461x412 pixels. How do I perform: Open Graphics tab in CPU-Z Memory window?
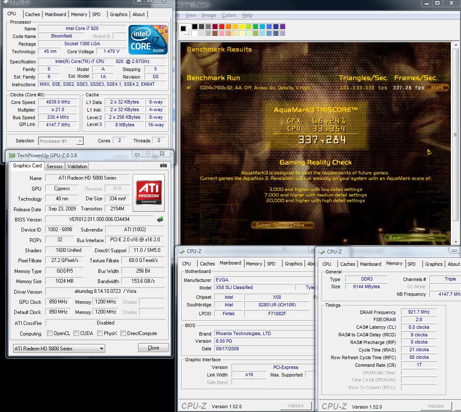click(x=434, y=264)
